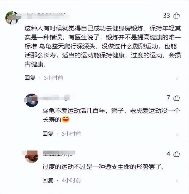Click the laughing emoji in the second comment
This screenshot has height=194, width=189.
[x=66, y=119]
